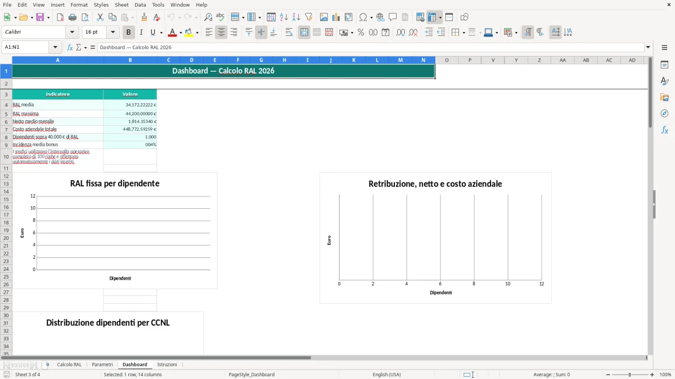Screen dimensions: 675x379
Task: Expand the 16 pt font size dropdown
Action: [x=112, y=33]
